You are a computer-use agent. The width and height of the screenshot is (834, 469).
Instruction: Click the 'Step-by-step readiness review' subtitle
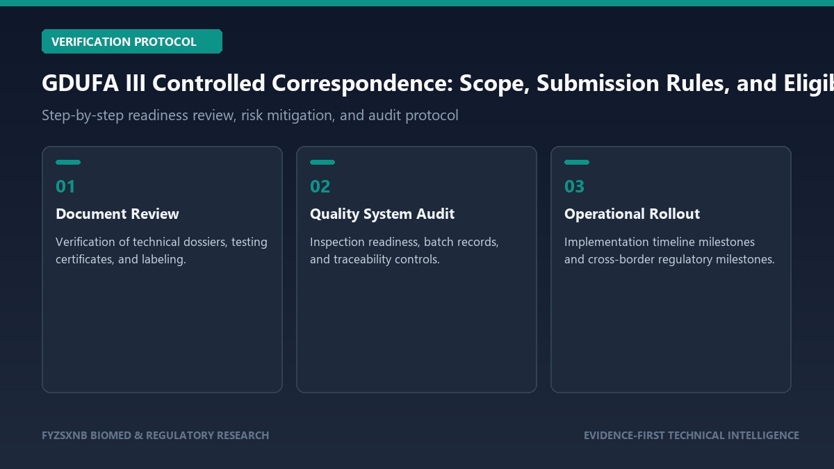click(250, 115)
